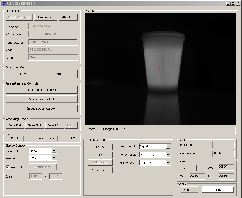The height and width of the screenshot is (198, 242).
Task: Open the Frame rate dropdown
Action: [x=168, y=163]
